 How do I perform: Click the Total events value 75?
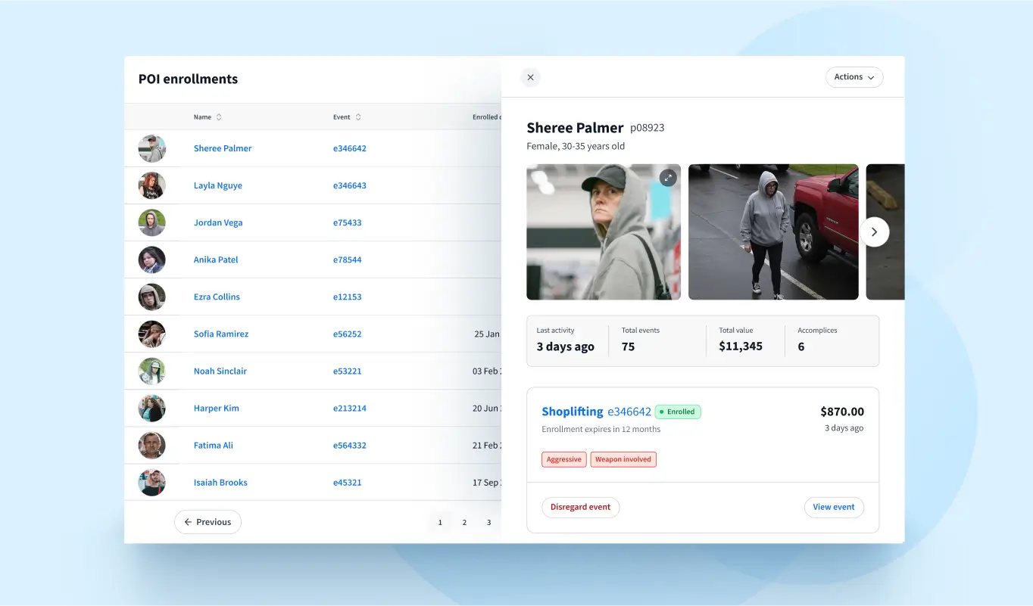pyautogui.click(x=628, y=347)
